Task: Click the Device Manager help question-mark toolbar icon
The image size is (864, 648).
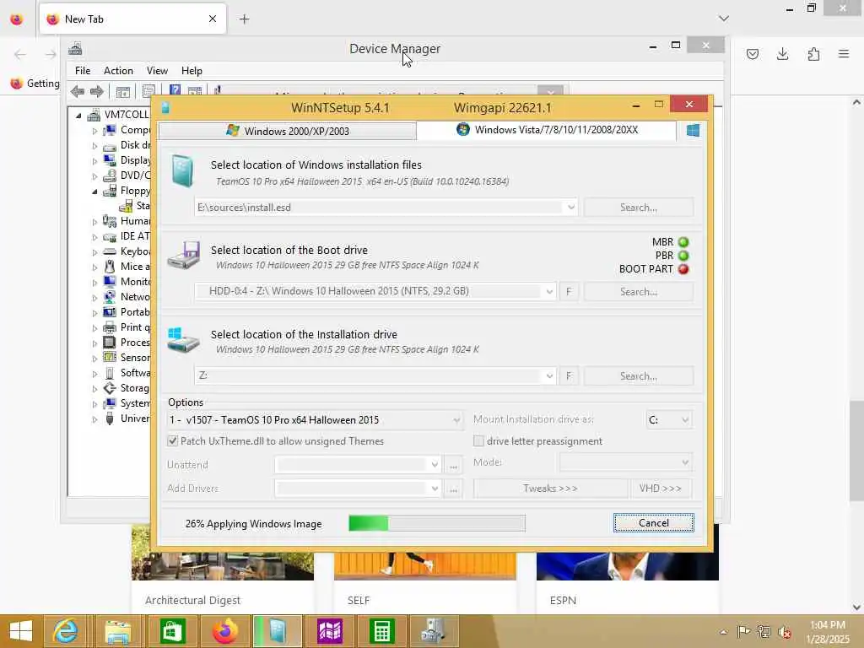Action: coord(175,91)
